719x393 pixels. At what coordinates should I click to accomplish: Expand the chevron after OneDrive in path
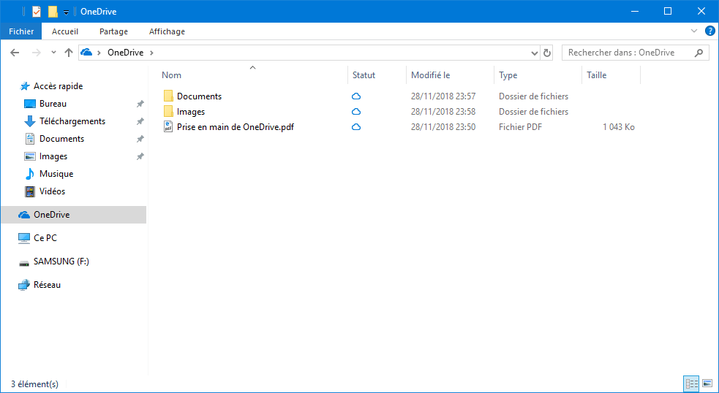pos(151,53)
